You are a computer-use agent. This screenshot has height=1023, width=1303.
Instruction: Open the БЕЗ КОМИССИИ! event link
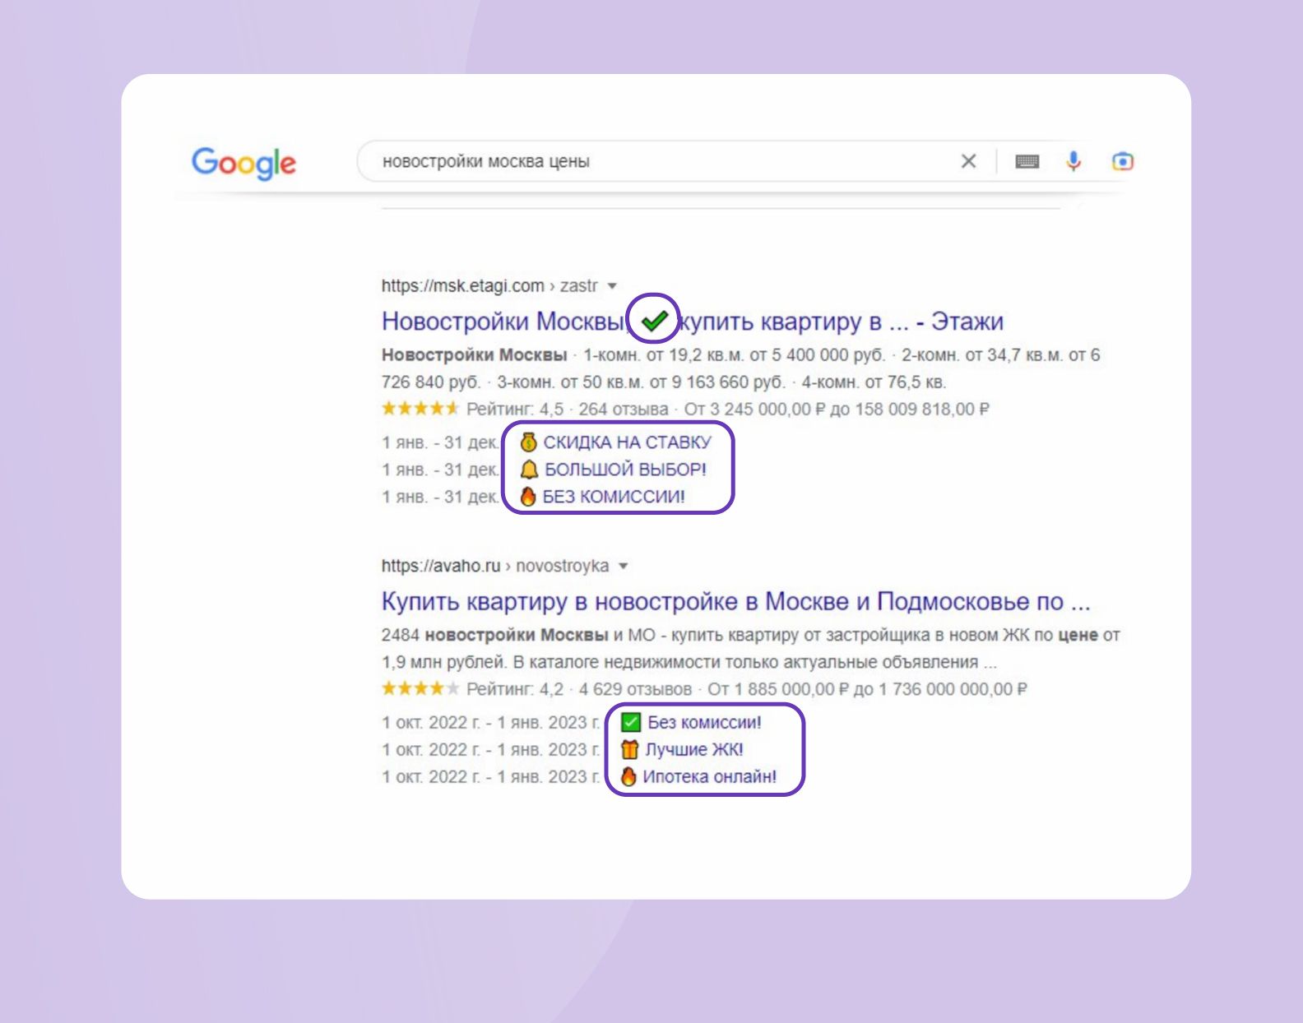click(x=613, y=497)
